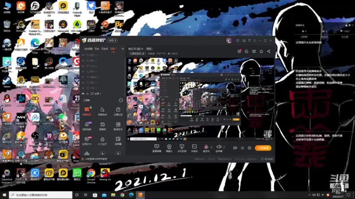Toggle visibility of layer 文本 1
This screenshot has width=355, height=199.
[83, 88]
